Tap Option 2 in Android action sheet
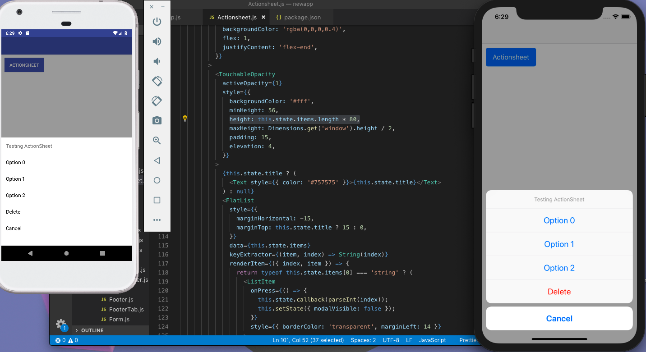 (66, 195)
